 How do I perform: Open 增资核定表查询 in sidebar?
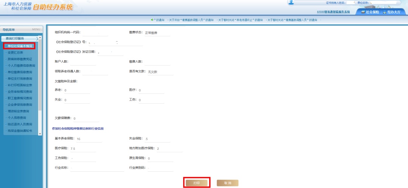(x=18, y=111)
